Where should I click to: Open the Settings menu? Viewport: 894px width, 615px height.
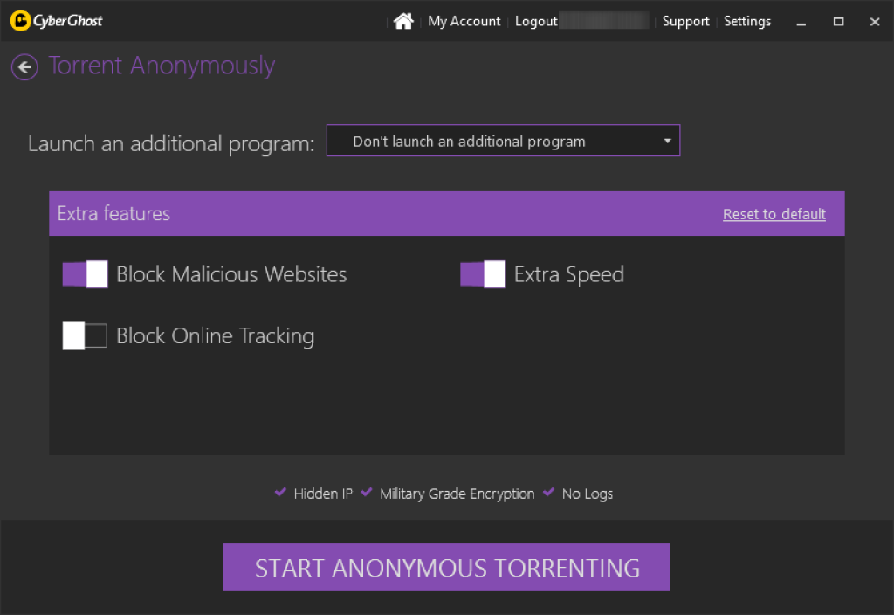click(747, 21)
